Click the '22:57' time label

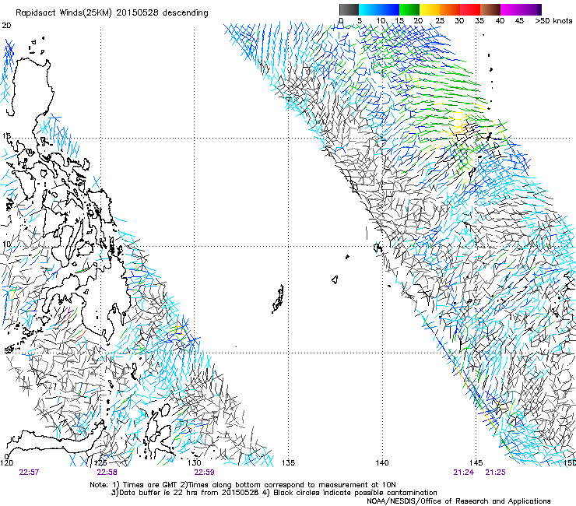click(x=29, y=473)
